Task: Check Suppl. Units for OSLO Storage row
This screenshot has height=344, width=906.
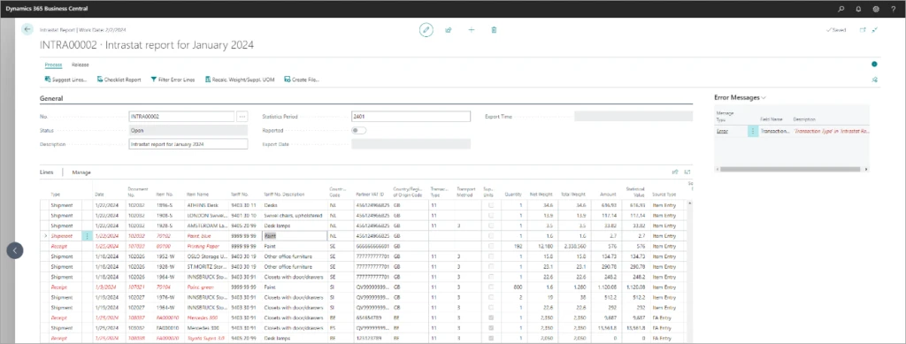Action: [x=490, y=256]
